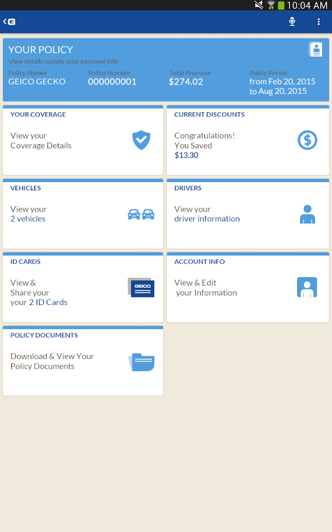Click the policy documents folder icon

coord(141,362)
